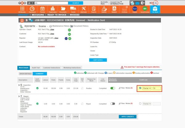Open the Defects warning module
Viewport: 185px width, 128px height.
[x=104, y=10]
